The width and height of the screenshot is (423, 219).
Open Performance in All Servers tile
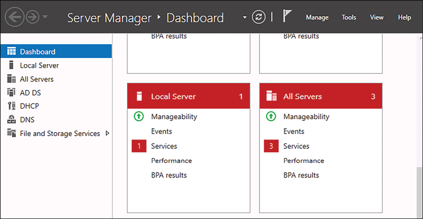tap(304, 161)
